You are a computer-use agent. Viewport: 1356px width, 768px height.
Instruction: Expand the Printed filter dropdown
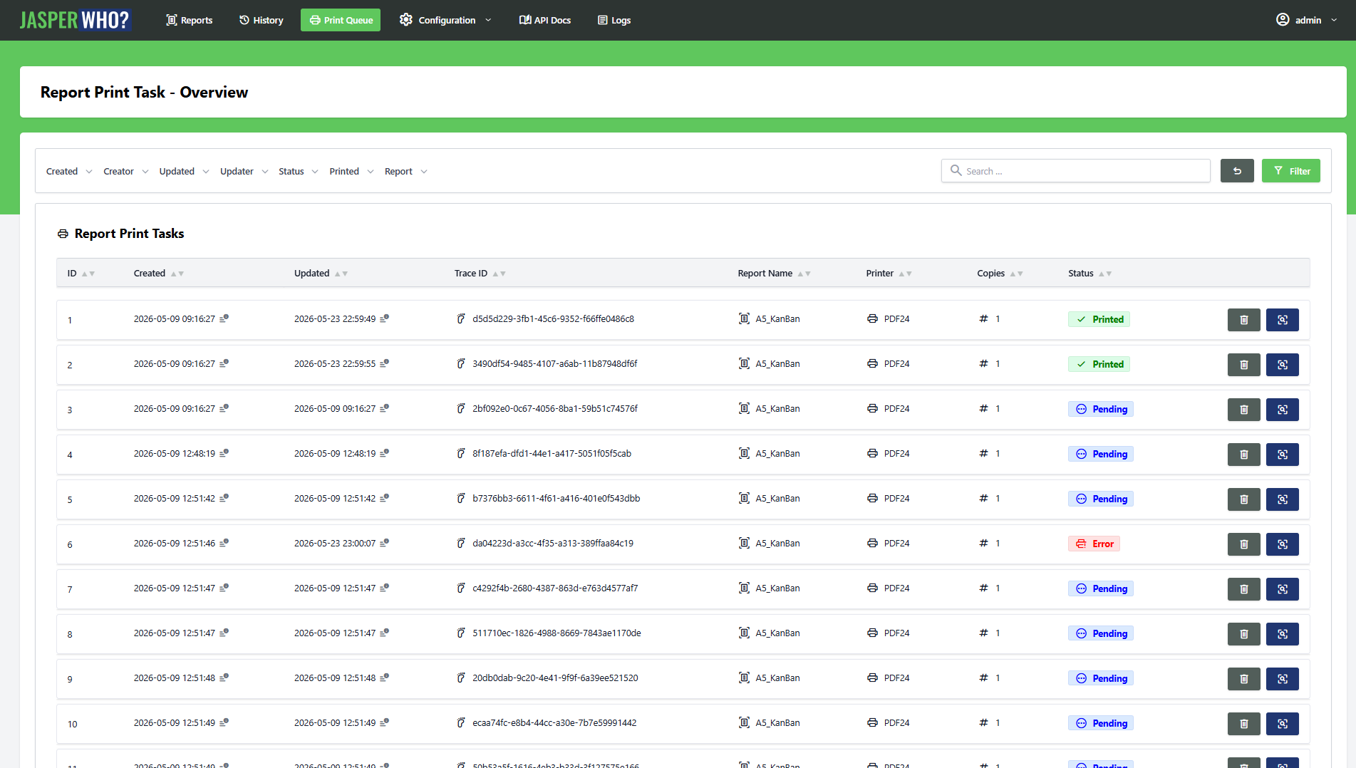tap(351, 171)
